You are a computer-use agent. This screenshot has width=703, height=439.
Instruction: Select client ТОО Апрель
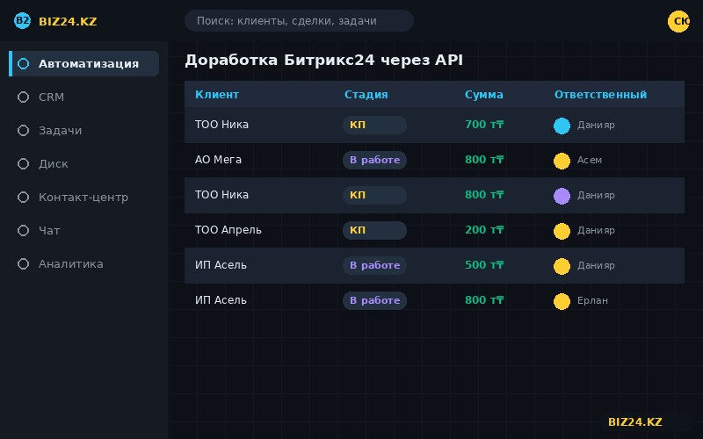(x=228, y=230)
